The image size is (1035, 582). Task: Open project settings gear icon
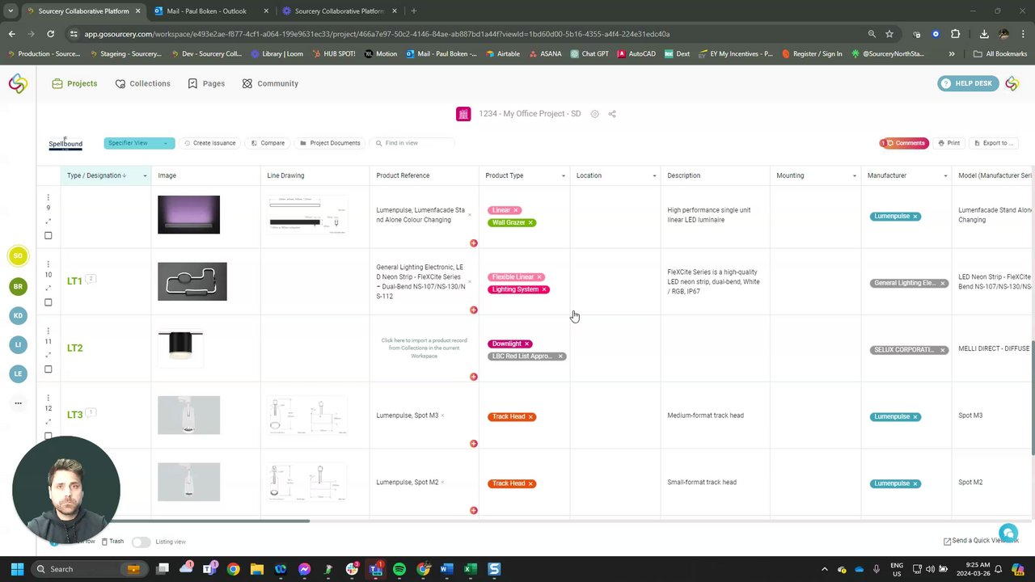pyautogui.click(x=594, y=114)
